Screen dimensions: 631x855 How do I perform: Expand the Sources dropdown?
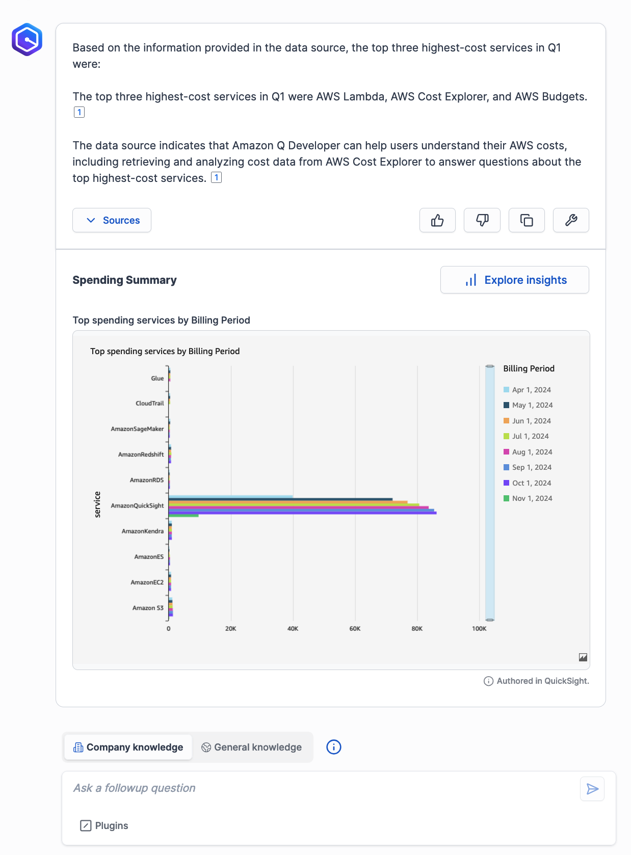click(x=112, y=220)
